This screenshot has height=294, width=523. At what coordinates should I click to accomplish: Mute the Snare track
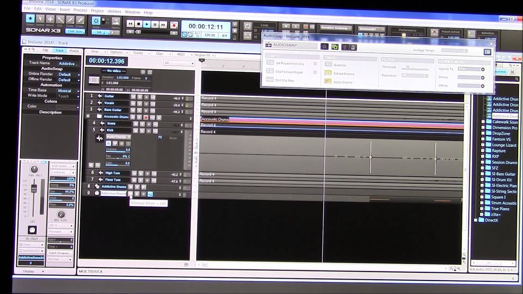(135, 124)
